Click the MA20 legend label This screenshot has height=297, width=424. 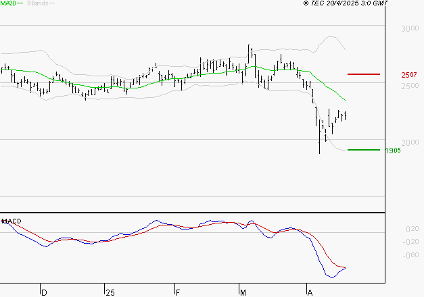8,3
